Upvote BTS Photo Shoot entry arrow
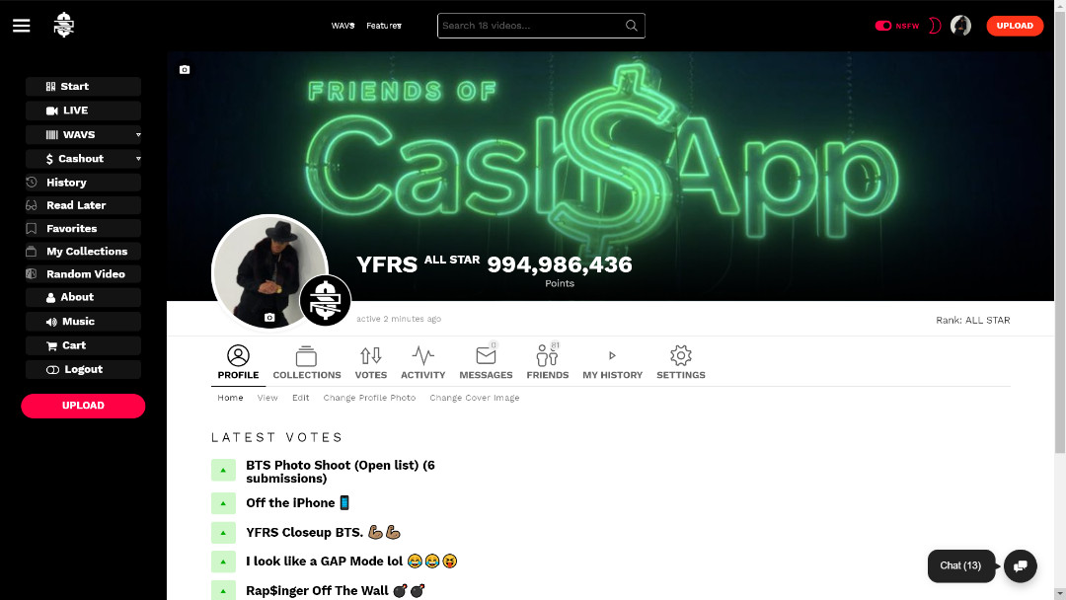The height and width of the screenshot is (600, 1066). point(223,470)
